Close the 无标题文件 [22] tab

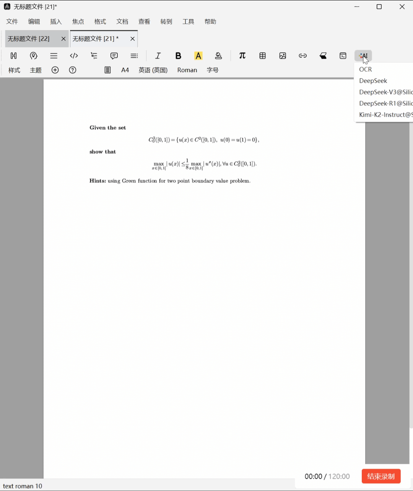point(63,39)
